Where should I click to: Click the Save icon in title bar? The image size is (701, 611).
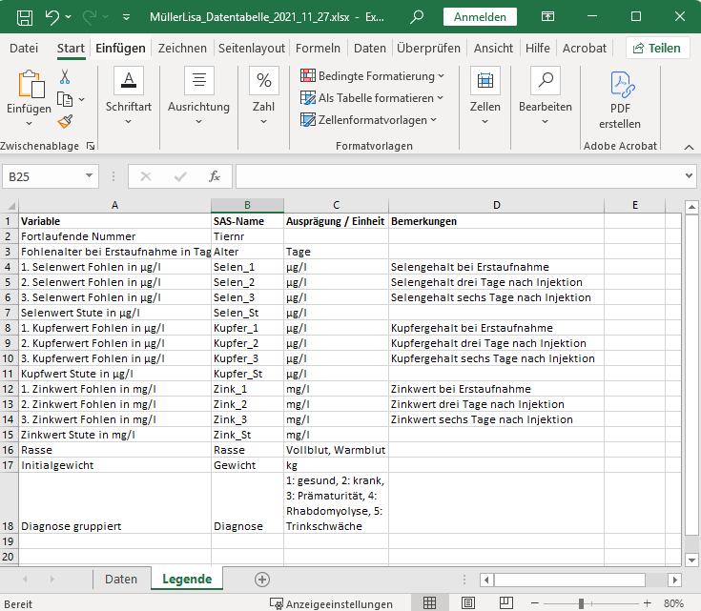tap(25, 17)
